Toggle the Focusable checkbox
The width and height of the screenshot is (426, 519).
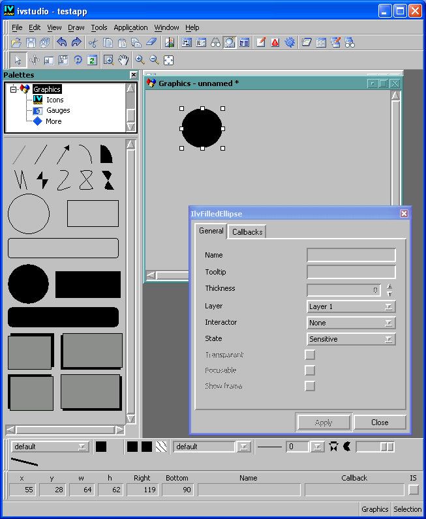[310, 370]
